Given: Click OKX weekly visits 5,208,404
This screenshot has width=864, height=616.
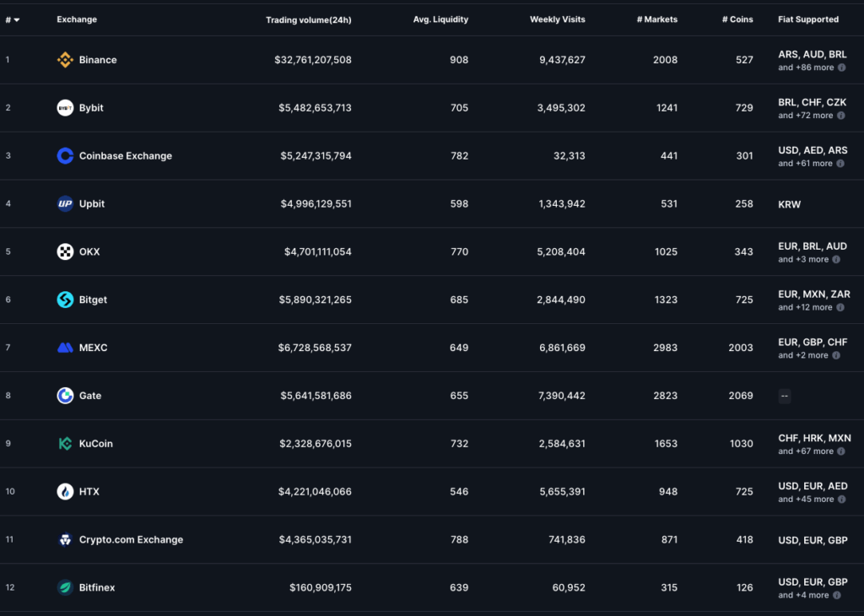Looking at the screenshot, I should 561,251.
